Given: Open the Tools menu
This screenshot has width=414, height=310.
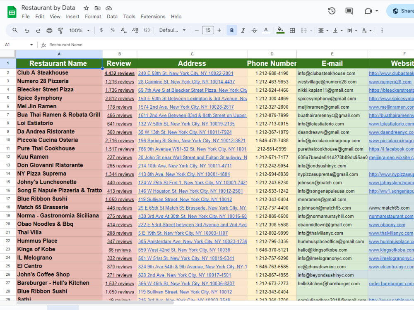Looking at the screenshot, I should (x=129, y=17).
